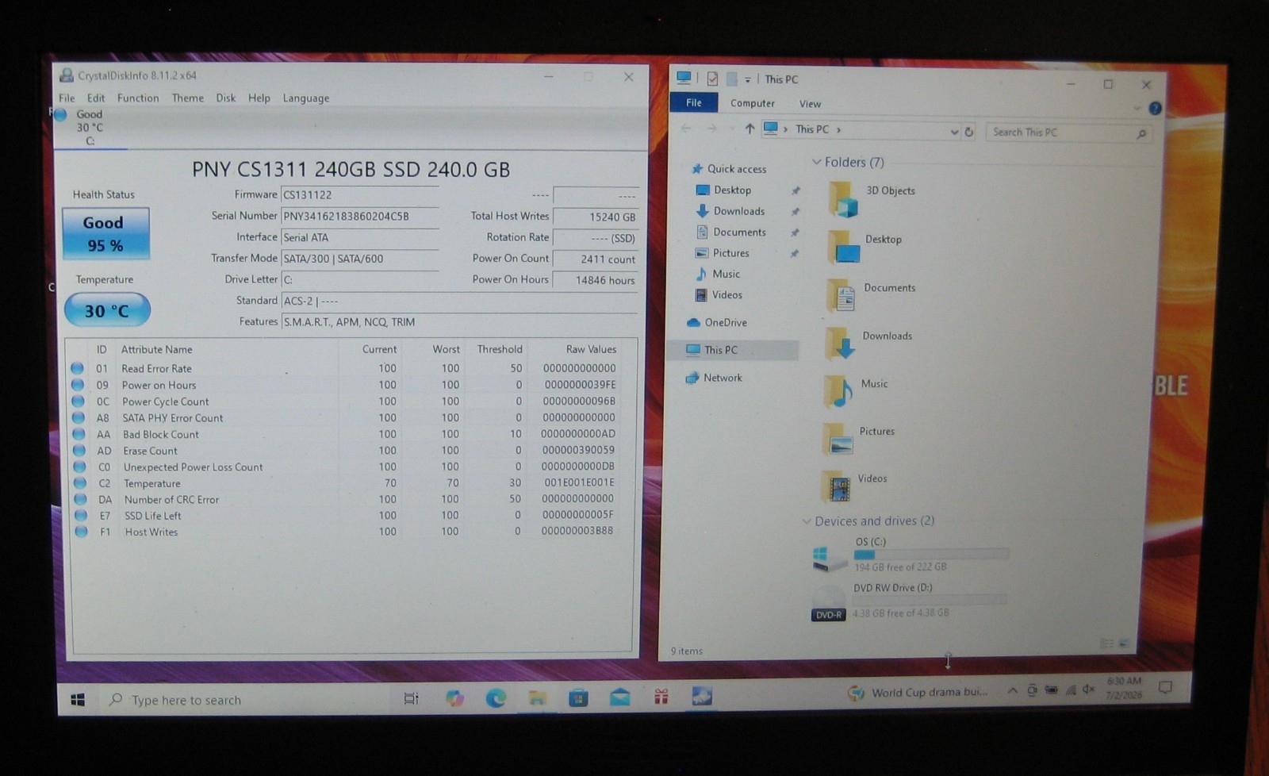Open the Quick Access Toolbar customize dropdown

click(747, 79)
